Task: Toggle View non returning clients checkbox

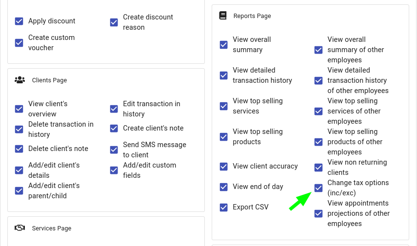Action: 318,168
